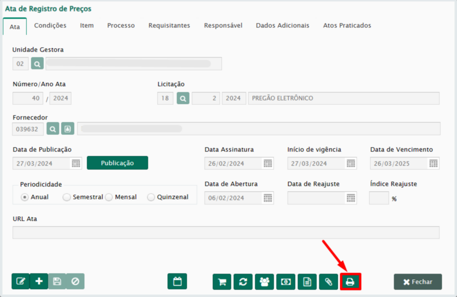
Task: Click the refresh arrows icon
Action: 243,282
